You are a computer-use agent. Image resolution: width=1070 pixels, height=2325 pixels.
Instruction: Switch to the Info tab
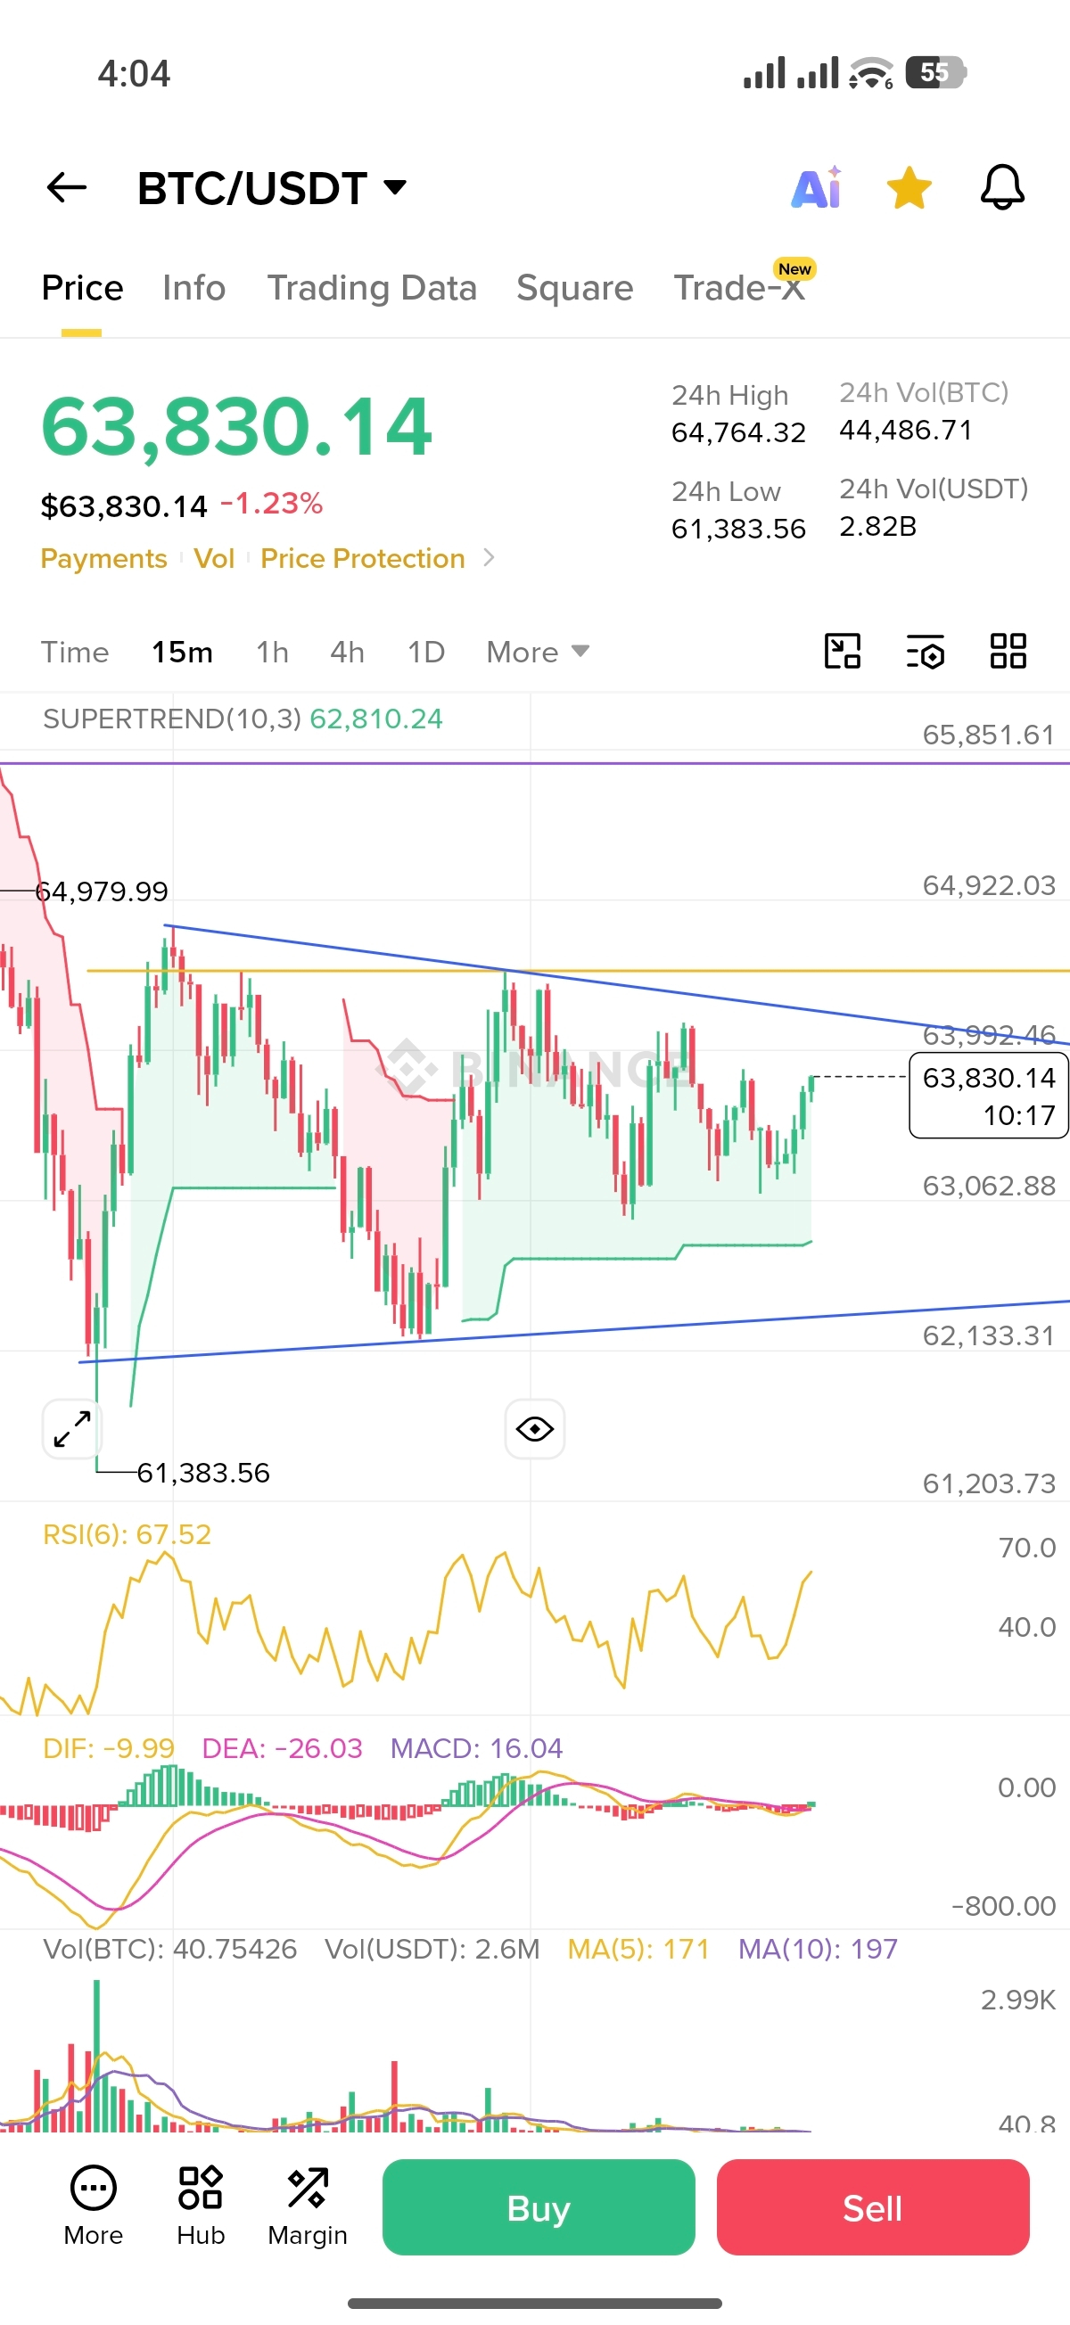194,288
